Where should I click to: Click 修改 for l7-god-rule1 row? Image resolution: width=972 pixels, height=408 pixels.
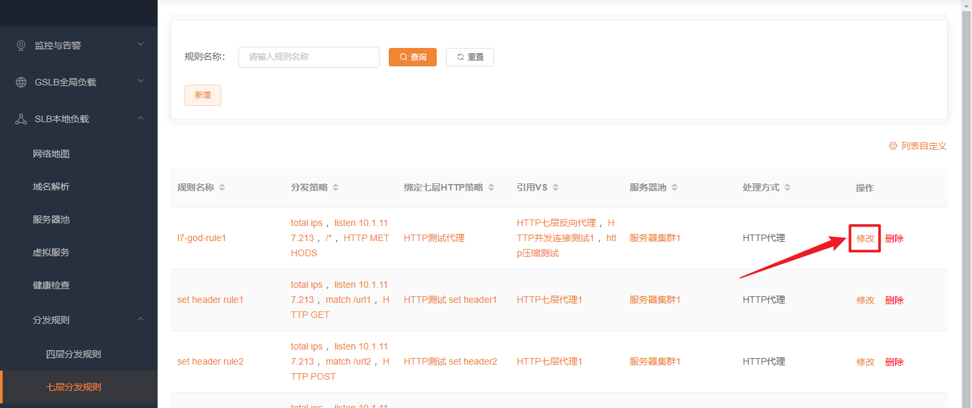coord(865,238)
